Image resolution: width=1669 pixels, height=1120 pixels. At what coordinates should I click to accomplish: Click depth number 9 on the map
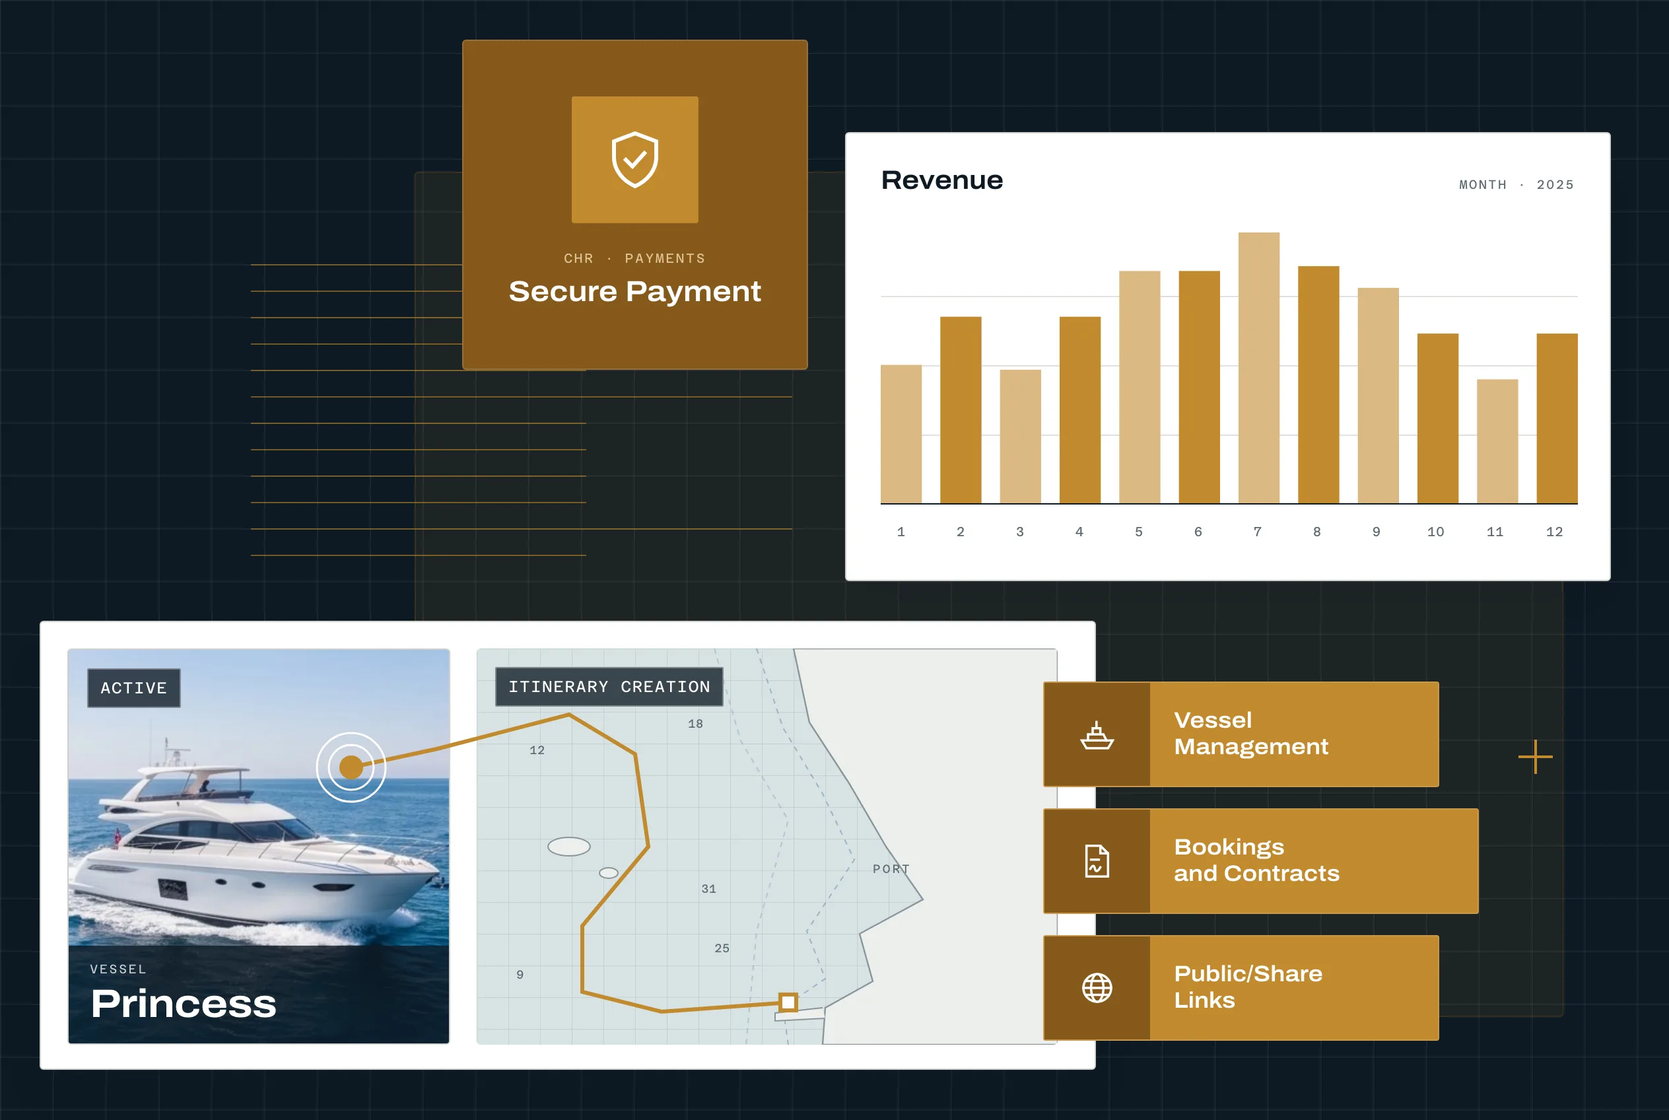[x=519, y=974]
